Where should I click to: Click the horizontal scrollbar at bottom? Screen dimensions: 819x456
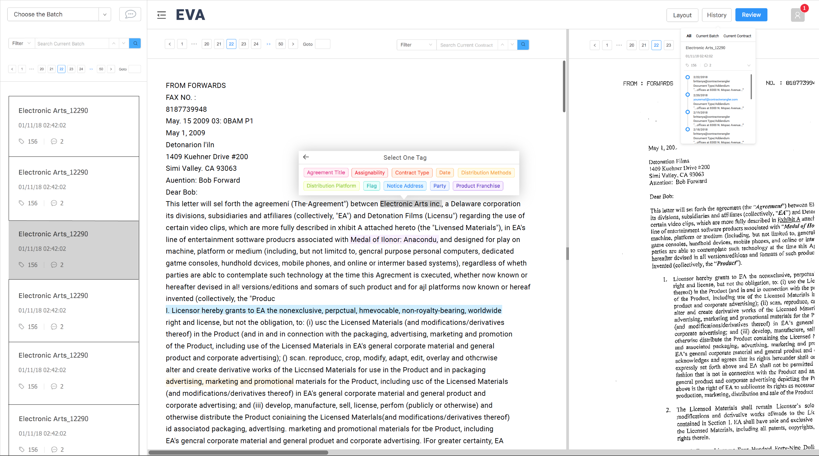pos(238,452)
